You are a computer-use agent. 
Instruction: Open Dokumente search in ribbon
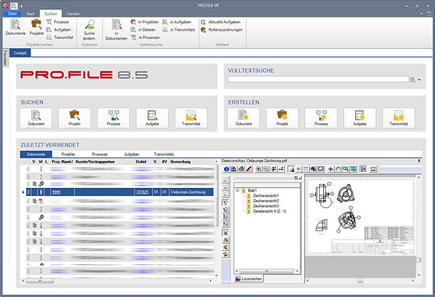(x=15, y=27)
